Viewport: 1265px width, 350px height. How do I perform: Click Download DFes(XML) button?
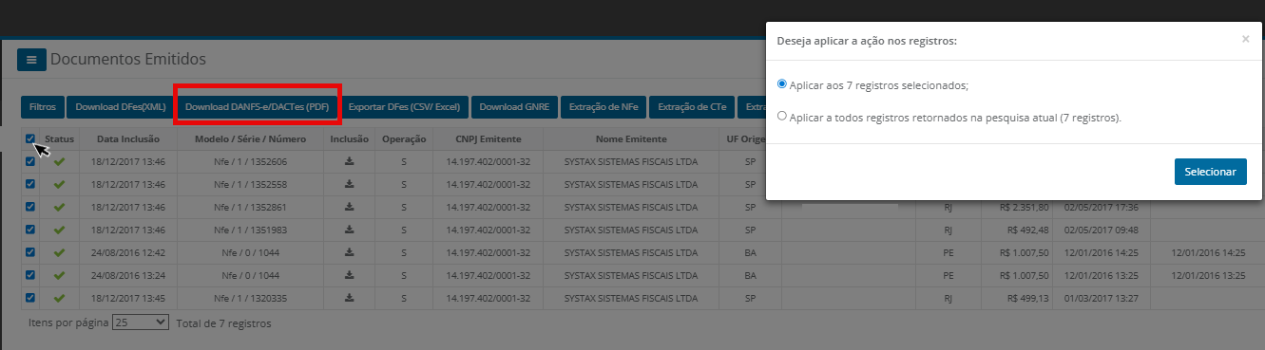pos(121,107)
